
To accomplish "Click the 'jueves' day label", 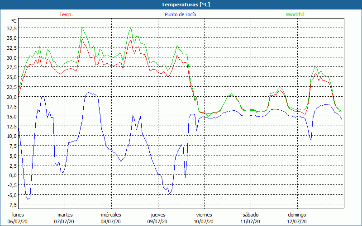I will (158, 215).
